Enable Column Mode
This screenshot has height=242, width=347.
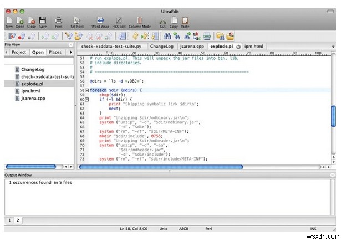[139, 20]
